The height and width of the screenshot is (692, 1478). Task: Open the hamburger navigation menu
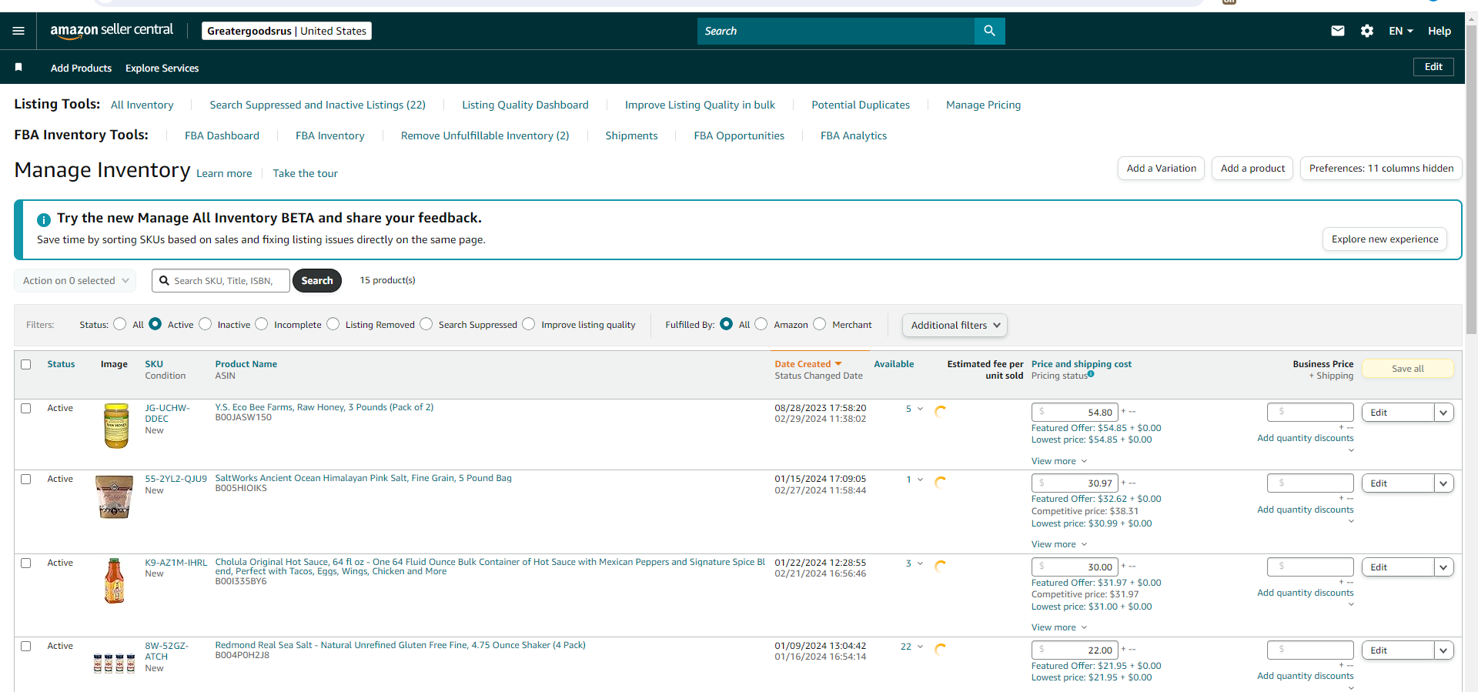pyautogui.click(x=18, y=31)
